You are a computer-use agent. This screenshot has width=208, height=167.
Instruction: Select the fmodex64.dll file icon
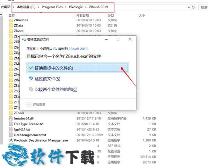click(11, 118)
